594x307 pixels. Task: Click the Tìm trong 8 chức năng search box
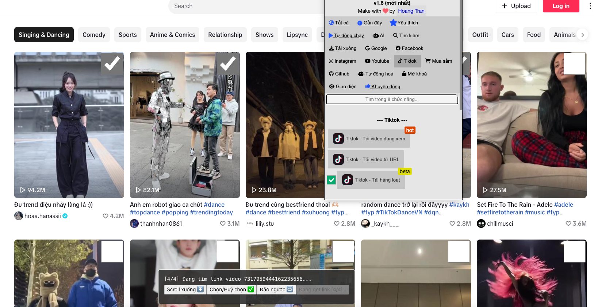coord(392,100)
